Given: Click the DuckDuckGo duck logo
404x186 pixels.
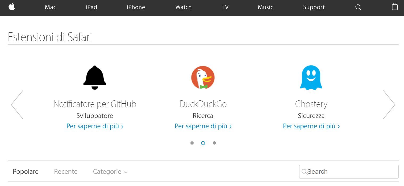Looking at the screenshot, I should 203,78.
